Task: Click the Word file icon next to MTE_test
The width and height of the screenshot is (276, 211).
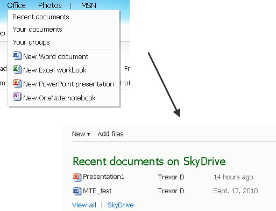Action: [77, 191]
